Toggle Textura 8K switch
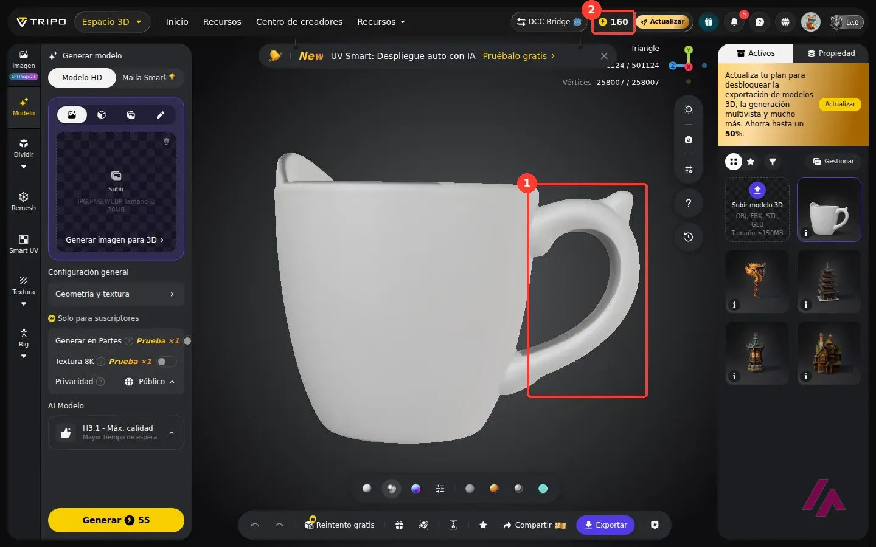 click(x=167, y=362)
